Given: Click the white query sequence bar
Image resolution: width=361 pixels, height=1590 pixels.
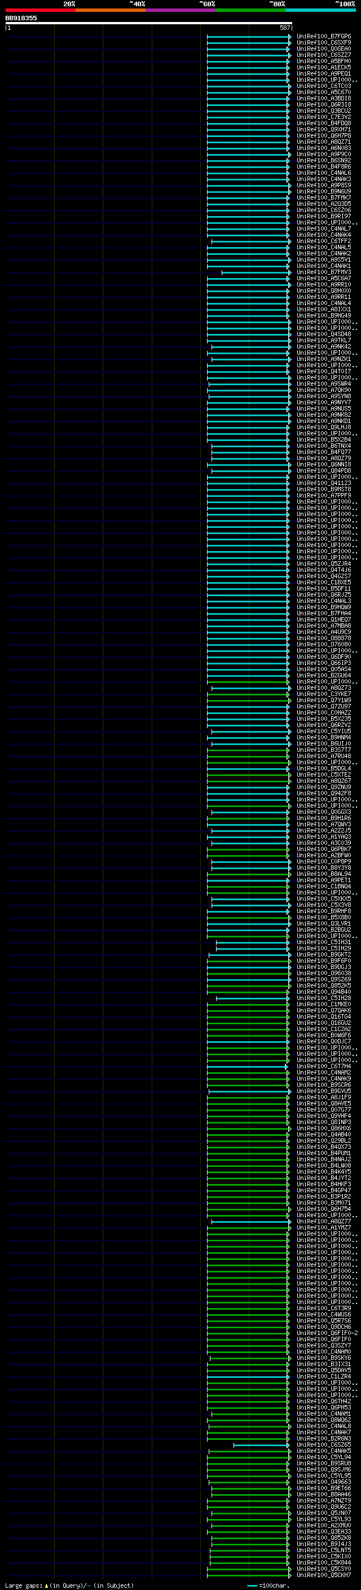Looking at the screenshot, I should (149, 23).
